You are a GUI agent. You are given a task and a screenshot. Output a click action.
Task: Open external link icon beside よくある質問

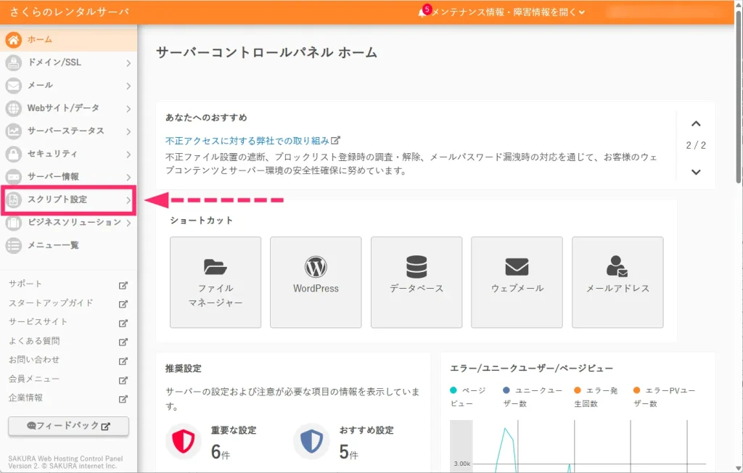(123, 342)
